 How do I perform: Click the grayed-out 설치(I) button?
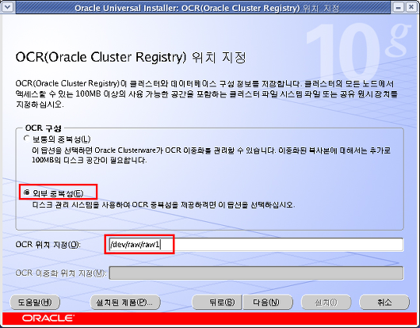(x=326, y=303)
